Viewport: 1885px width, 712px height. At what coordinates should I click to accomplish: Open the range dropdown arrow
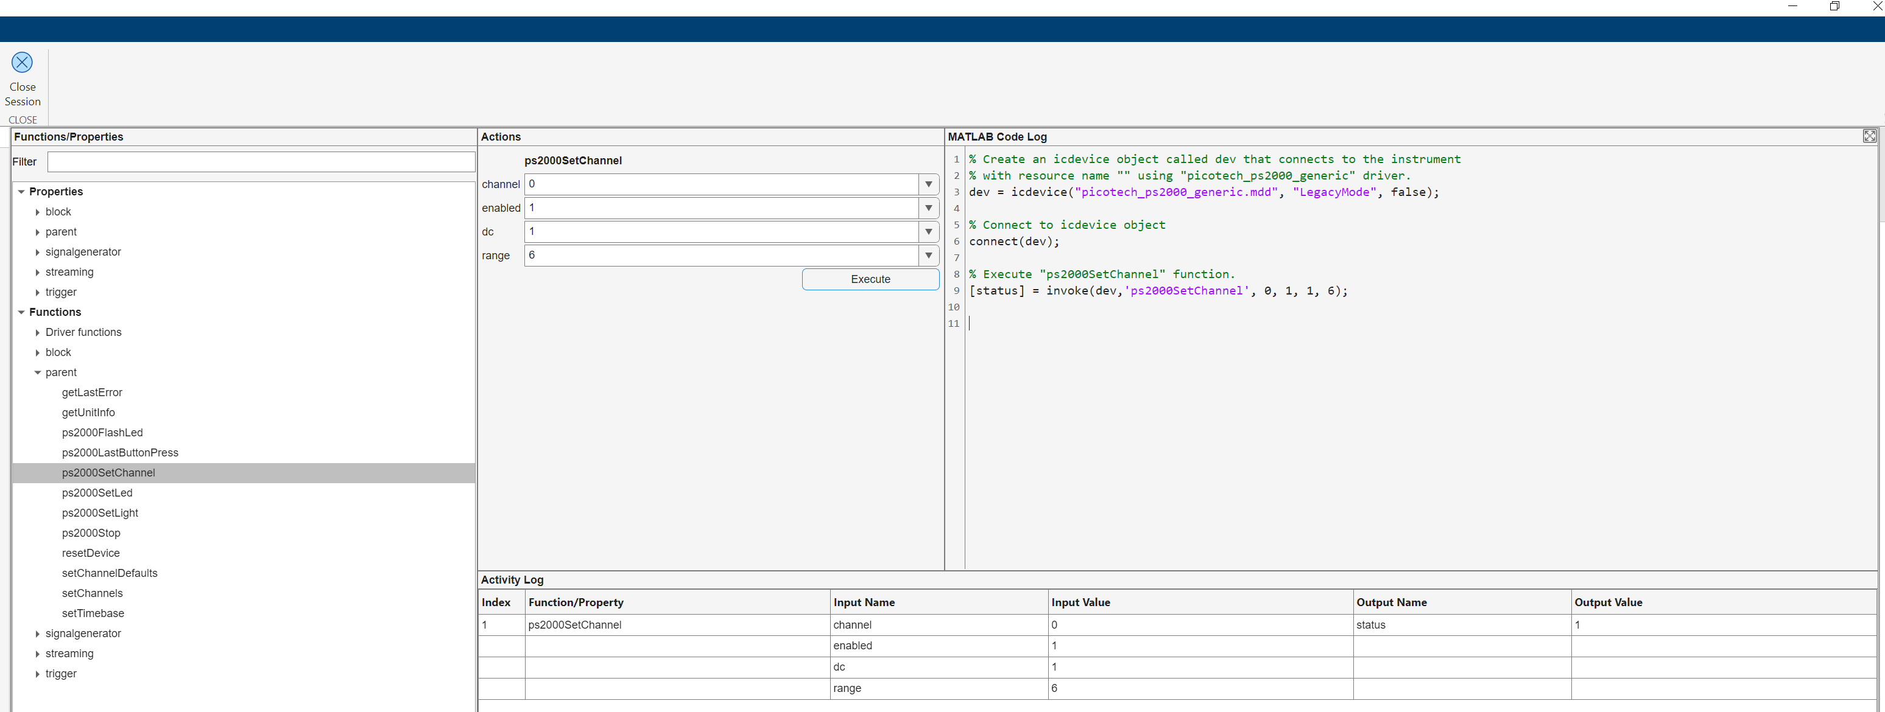(x=929, y=256)
